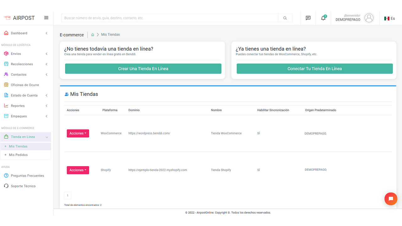402x226 pixels.
Task: Open the Acciones dropdown for Tienda WooCommerce
Action: [x=78, y=133]
